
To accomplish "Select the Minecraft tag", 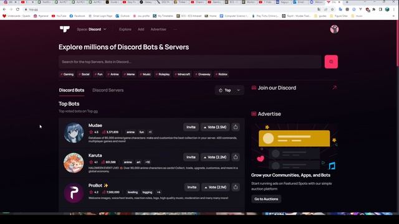I will (x=183, y=74).
